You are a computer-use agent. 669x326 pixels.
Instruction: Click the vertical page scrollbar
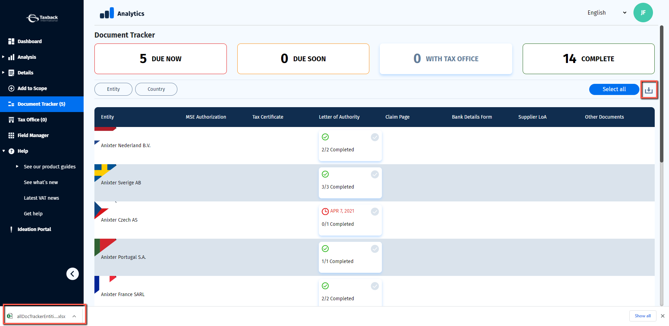pyautogui.click(x=662, y=94)
